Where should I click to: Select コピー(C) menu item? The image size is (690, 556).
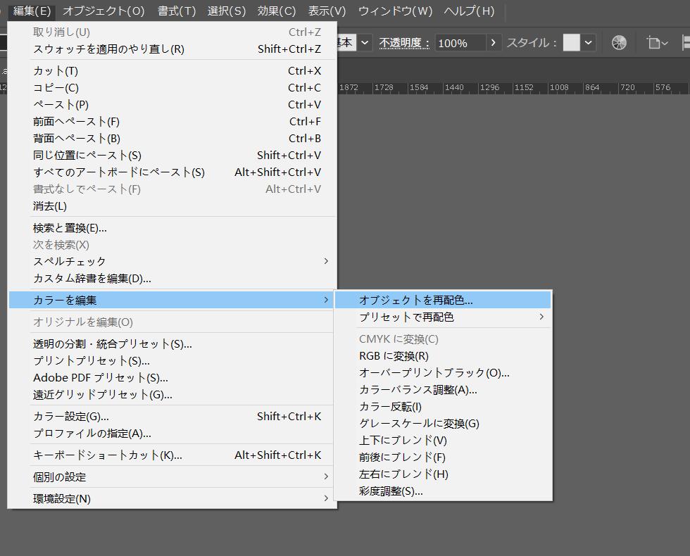(x=173, y=87)
